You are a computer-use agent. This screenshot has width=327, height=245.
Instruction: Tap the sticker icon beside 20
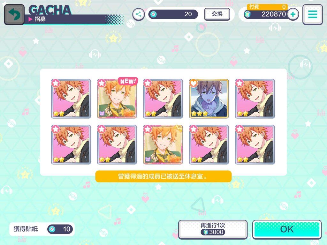click(153, 14)
